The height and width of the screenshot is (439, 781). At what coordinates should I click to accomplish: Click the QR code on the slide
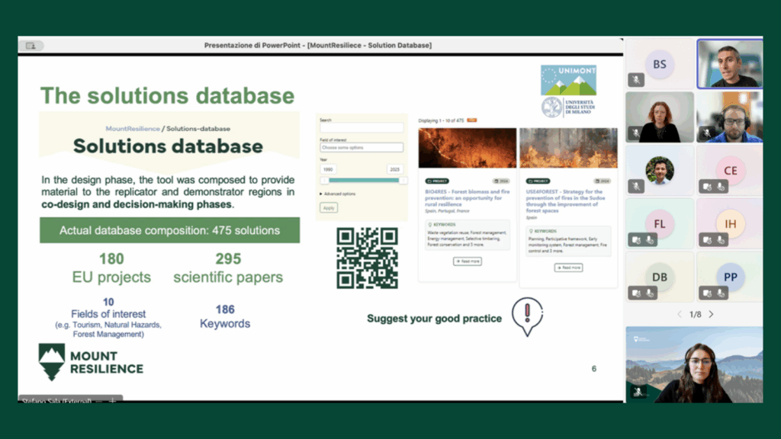coord(367,258)
